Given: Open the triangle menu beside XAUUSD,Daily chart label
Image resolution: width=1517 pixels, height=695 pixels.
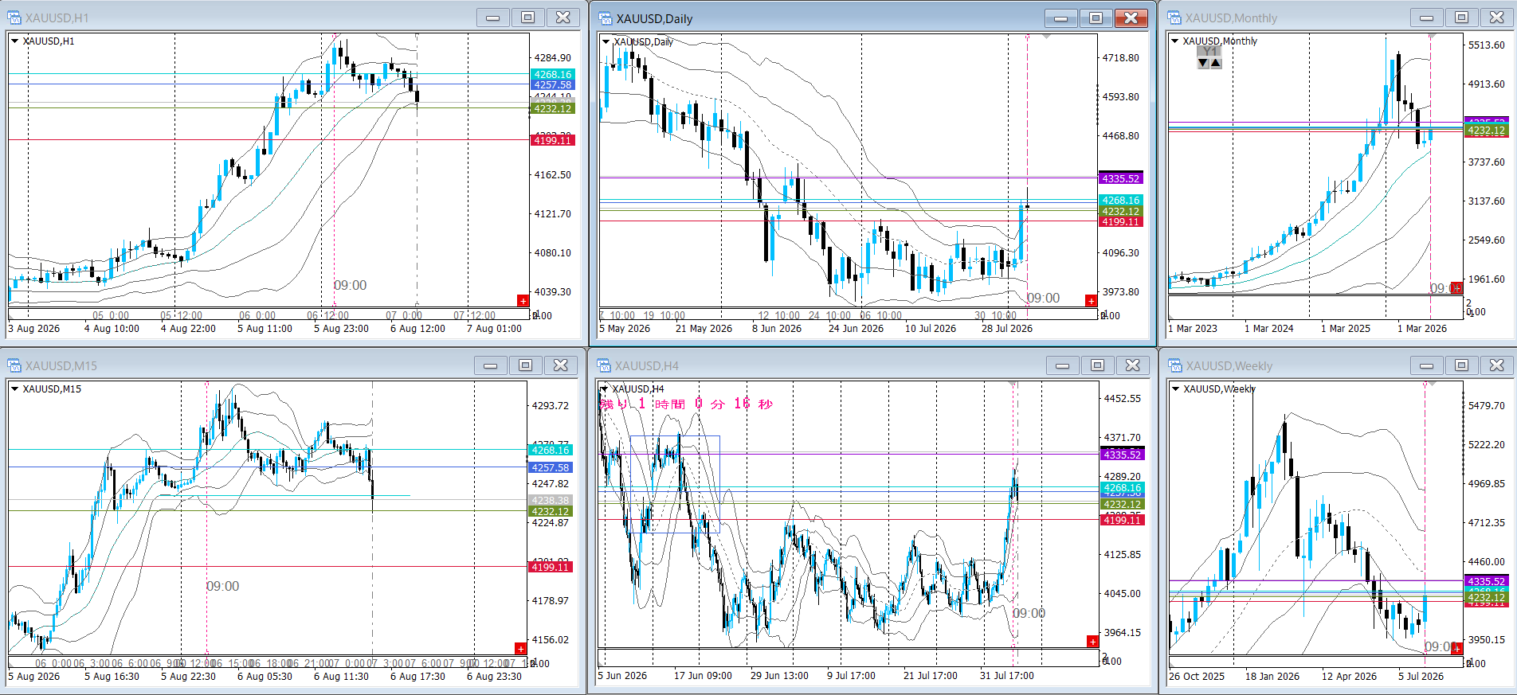Looking at the screenshot, I should [x=606, y=41].
